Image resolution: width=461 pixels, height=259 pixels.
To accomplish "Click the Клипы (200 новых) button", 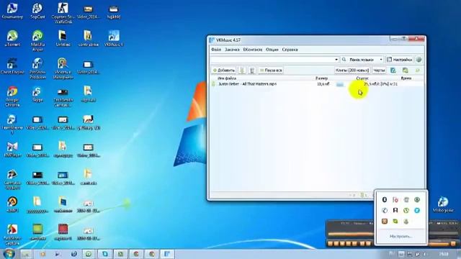I will [352, 71].
